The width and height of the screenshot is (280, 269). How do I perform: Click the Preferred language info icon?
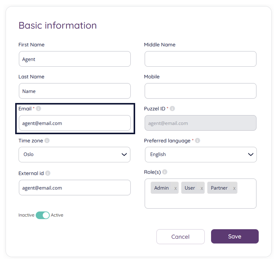point(197,141)
